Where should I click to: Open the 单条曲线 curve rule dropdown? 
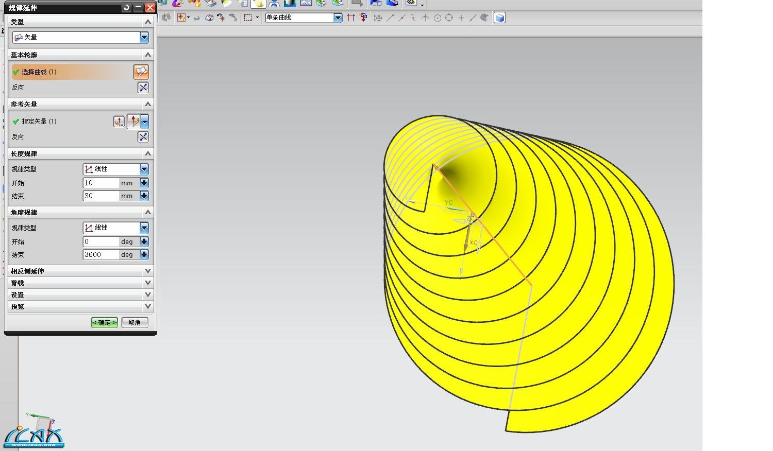[338, 18]
